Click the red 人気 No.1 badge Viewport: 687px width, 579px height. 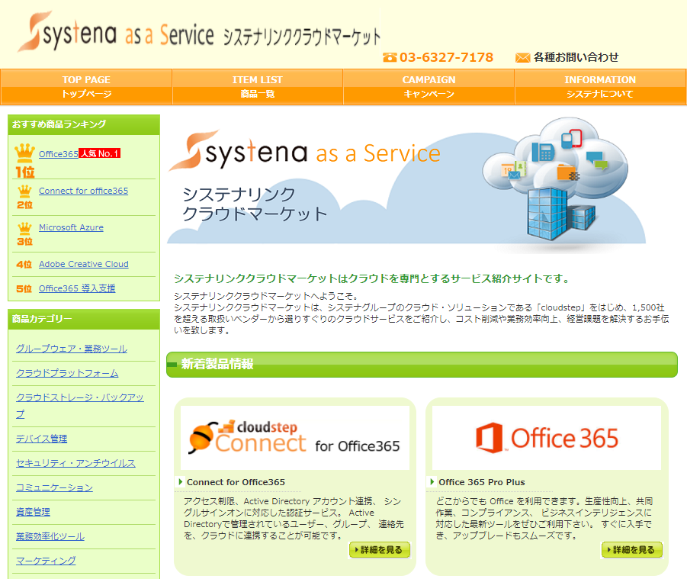click(x=99, y=153)
